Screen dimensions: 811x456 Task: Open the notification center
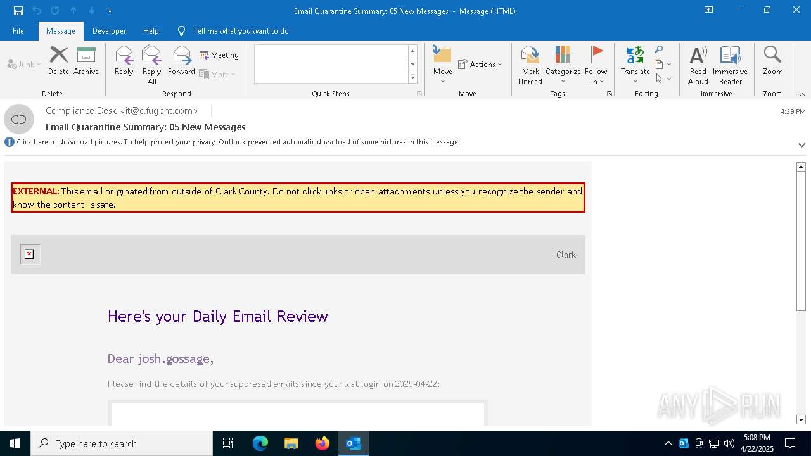790,443
